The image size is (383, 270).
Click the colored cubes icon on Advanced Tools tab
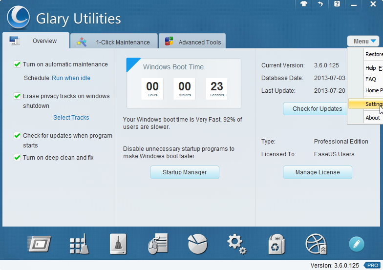[169, 41]
